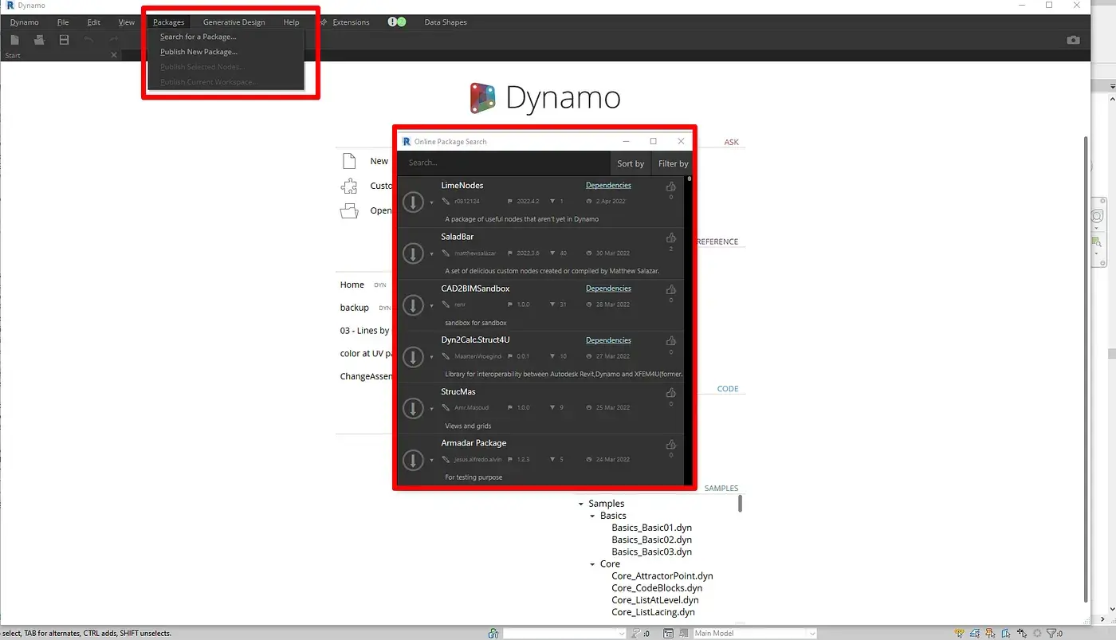Click the camera export-image icon
Image resolution: width=1116 pixels, height=640 pixels.
1074,40
